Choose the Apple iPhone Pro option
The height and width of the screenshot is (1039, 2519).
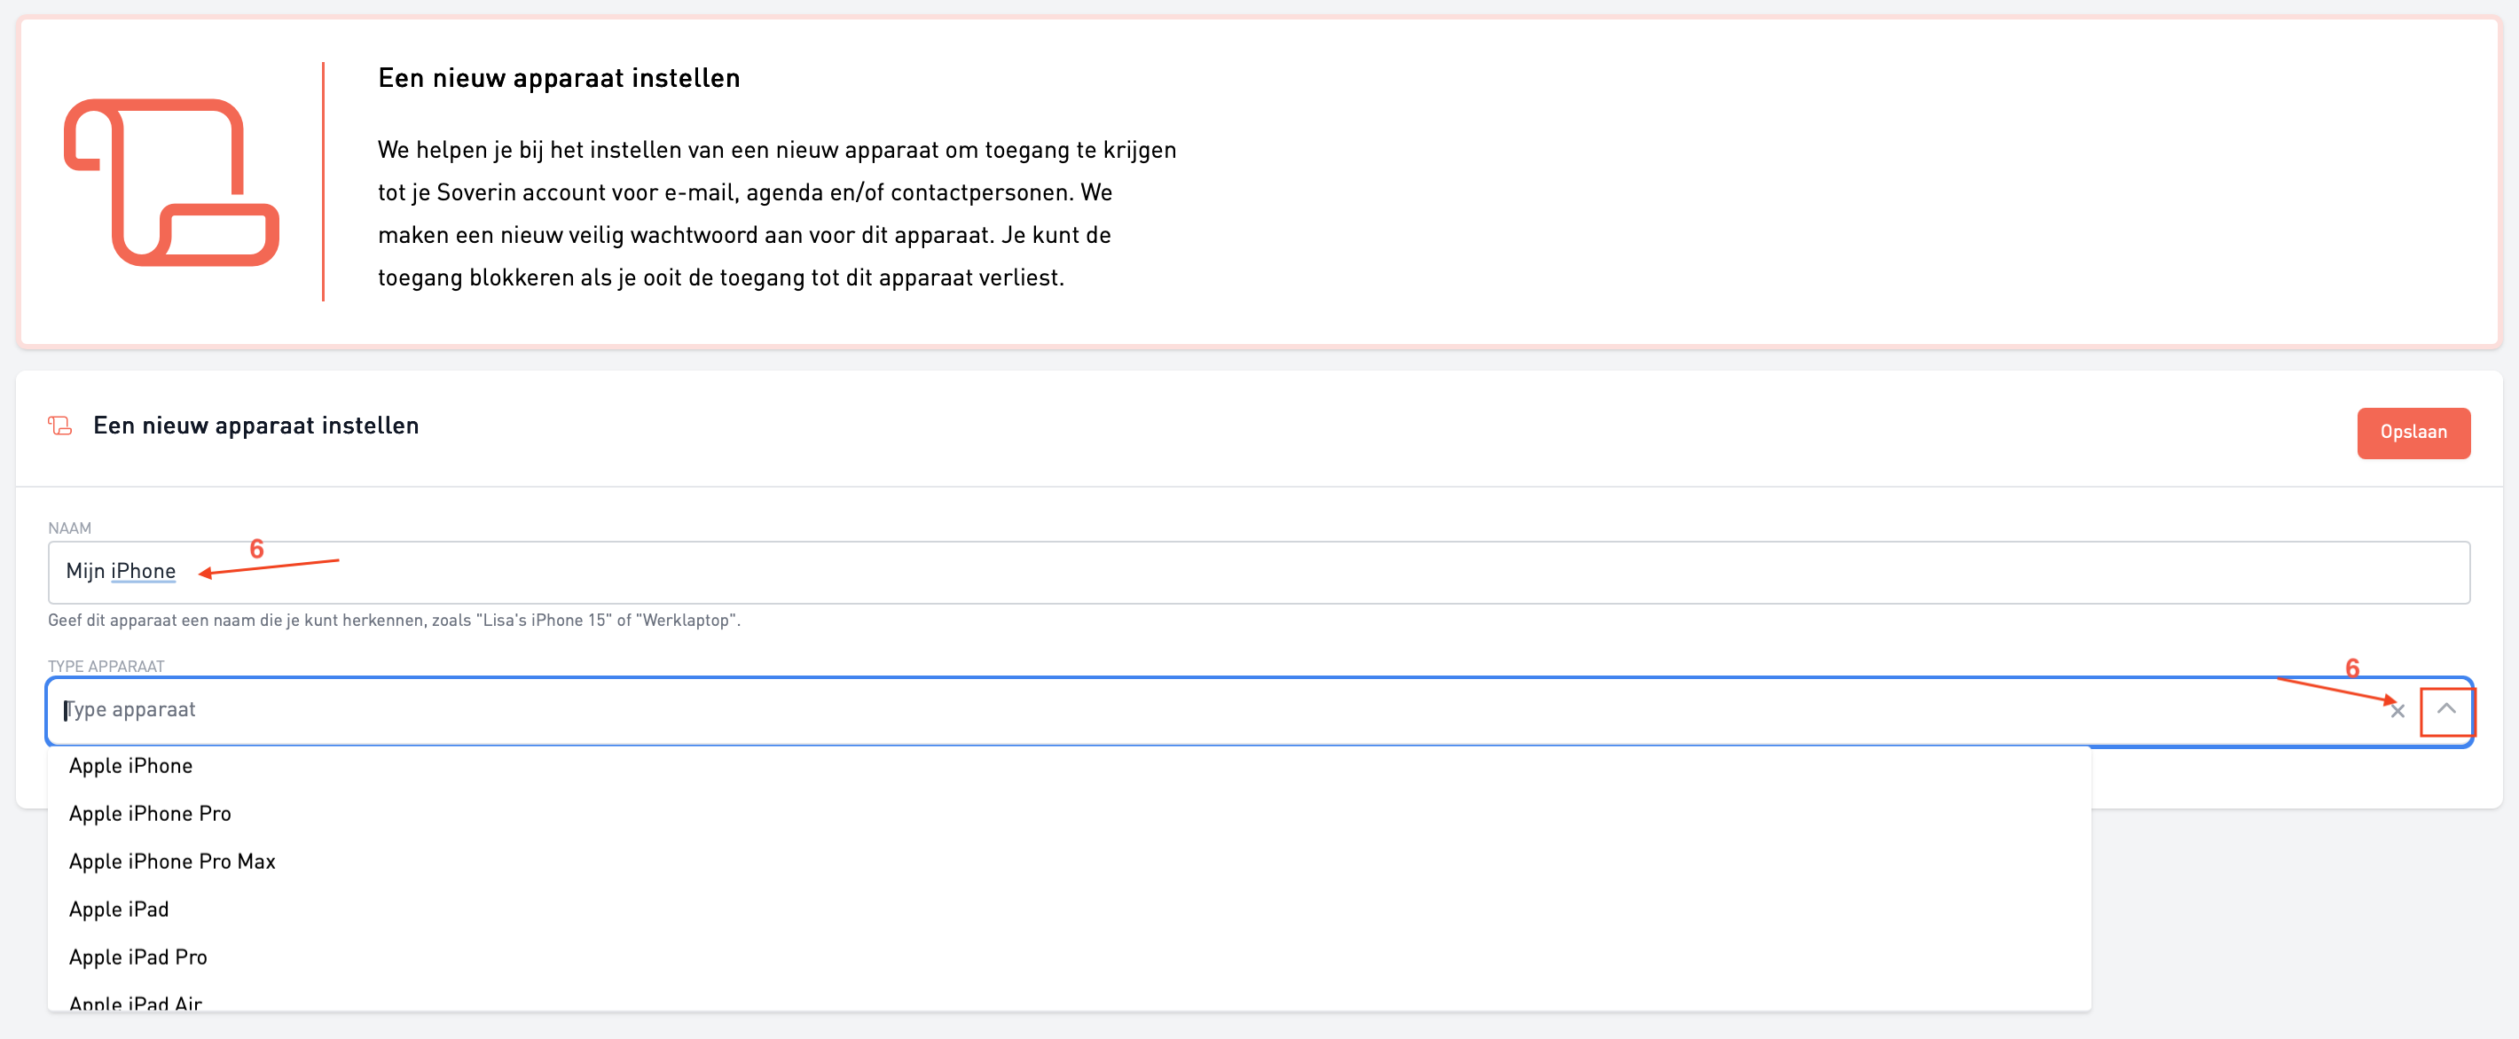point(150,814)
